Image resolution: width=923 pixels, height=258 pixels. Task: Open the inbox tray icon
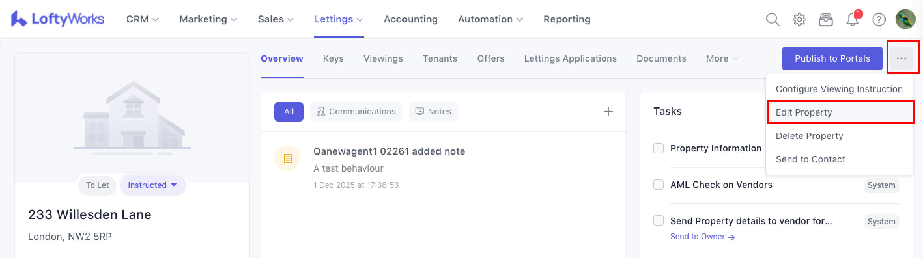coord(826,19)
